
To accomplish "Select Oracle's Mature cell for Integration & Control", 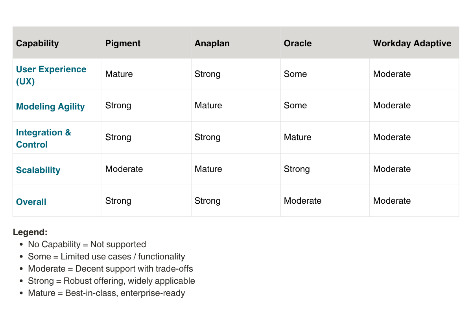I will pyautogui.click(x=298, y=137).
